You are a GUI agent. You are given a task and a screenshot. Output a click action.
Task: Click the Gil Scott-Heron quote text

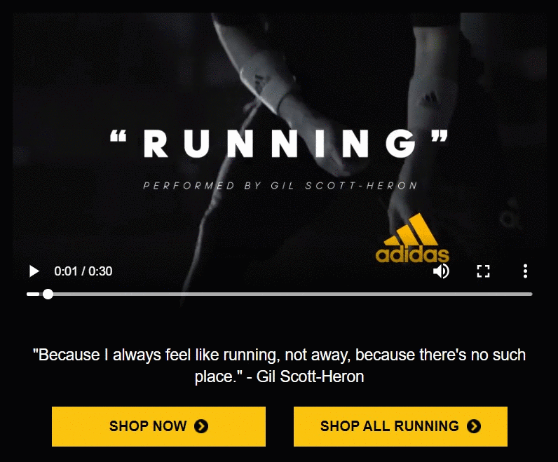(279, 365)
